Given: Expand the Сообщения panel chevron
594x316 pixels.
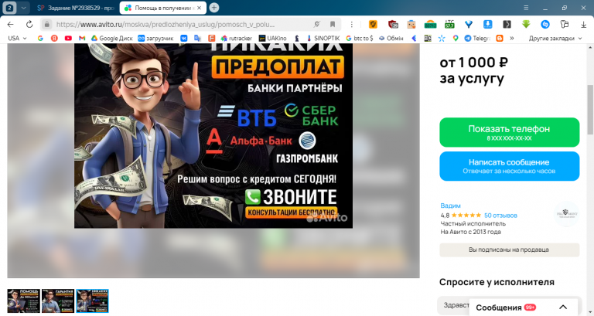Looking at the screenshot, I should click(x=563, y=308).
